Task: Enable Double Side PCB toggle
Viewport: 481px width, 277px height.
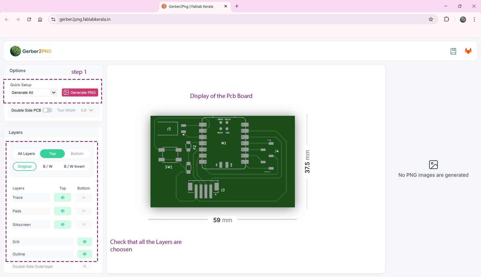Action: (47, 110)
